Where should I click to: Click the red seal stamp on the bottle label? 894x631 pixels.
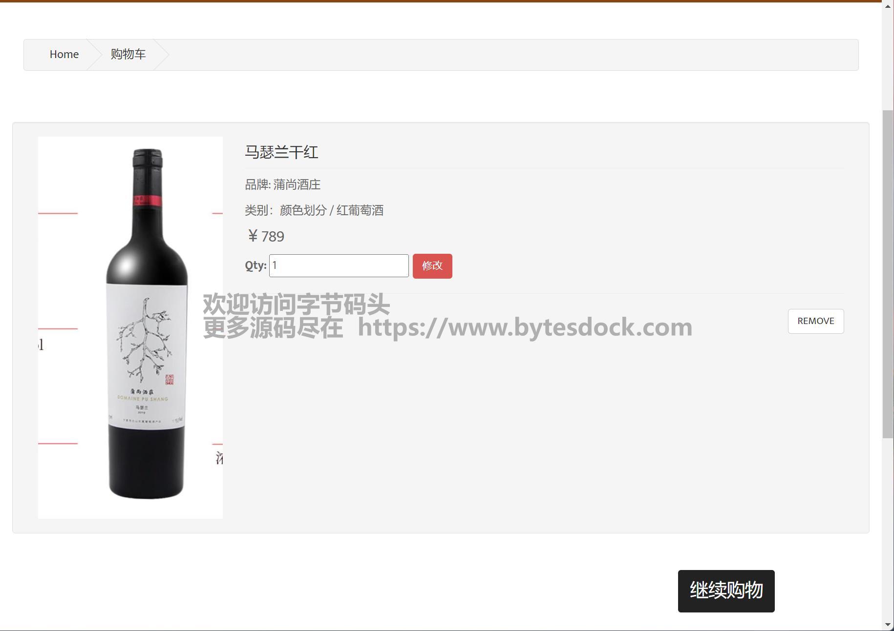tap(169, 379)
